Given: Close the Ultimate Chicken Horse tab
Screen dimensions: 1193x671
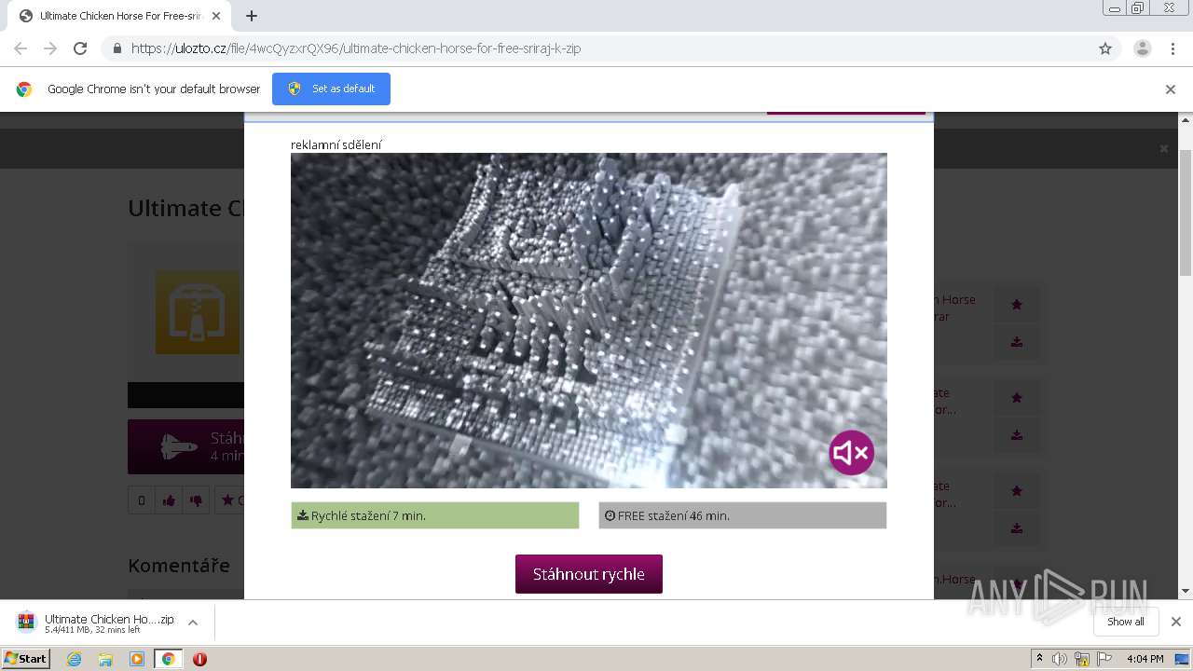Looking at the screenshot, I should tap(216, 16).
